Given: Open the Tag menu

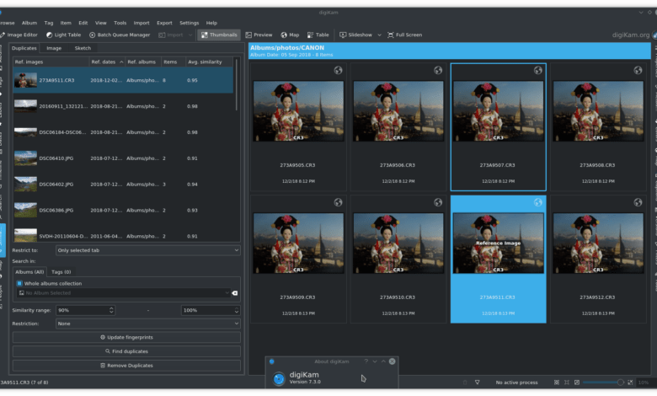Looking at the screenshot, I should (49, 23).
